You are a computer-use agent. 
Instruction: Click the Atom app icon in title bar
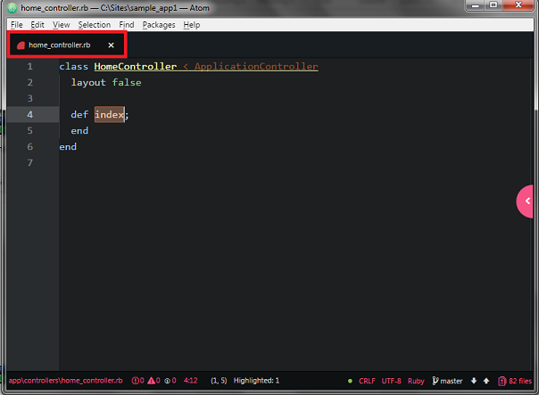tap(12, 7)
